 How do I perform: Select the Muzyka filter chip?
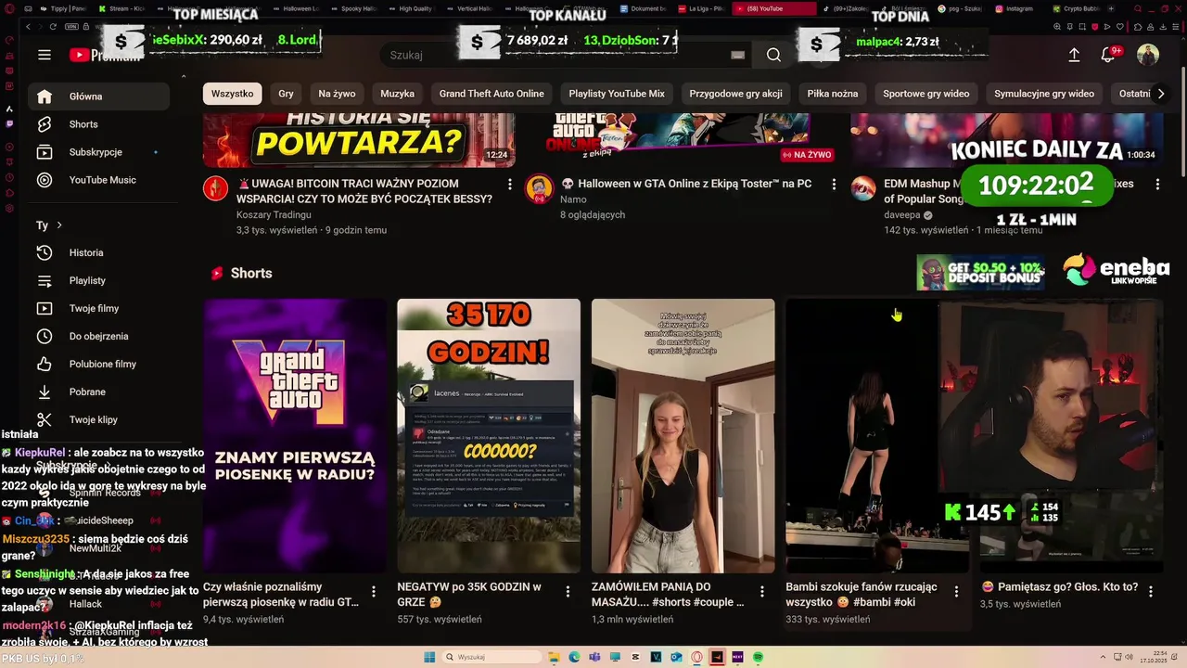click(397, 94)
